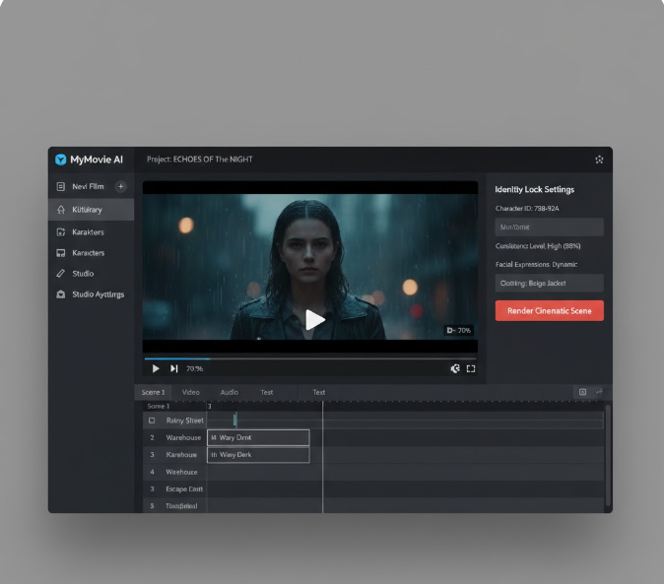Click the timeline playhead line
Viewport: 664px width, 584px height.
coord(323,457)
